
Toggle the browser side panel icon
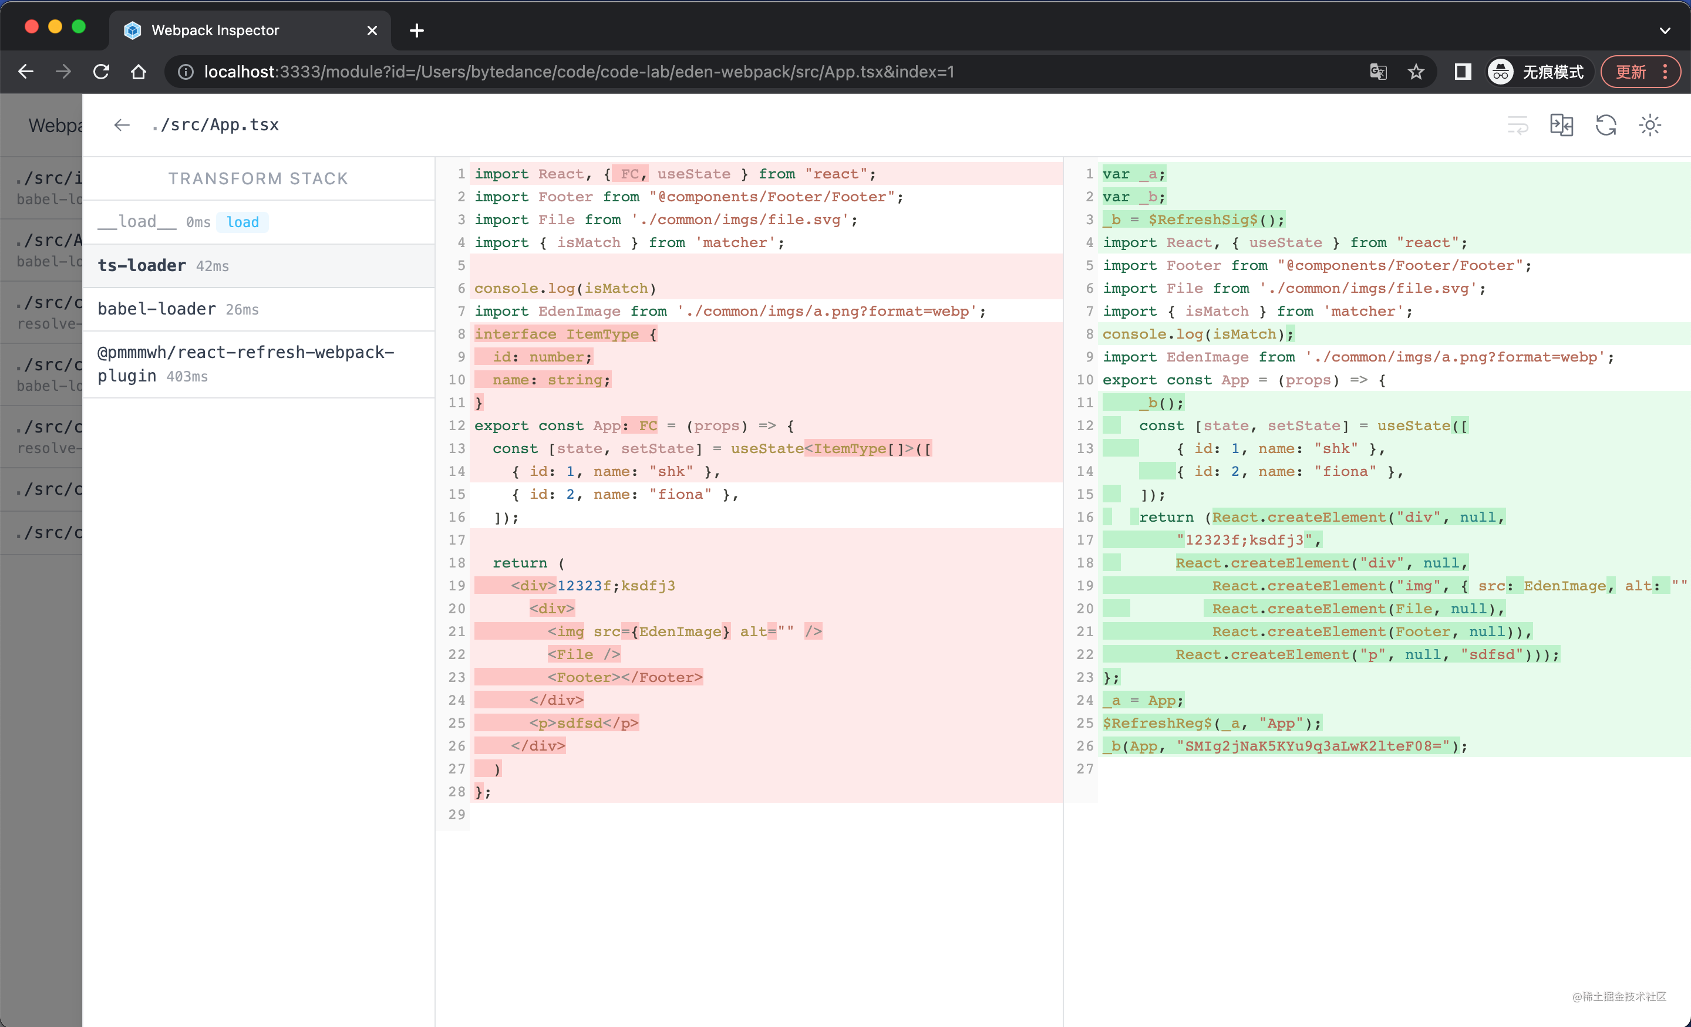click(1463, 72)
